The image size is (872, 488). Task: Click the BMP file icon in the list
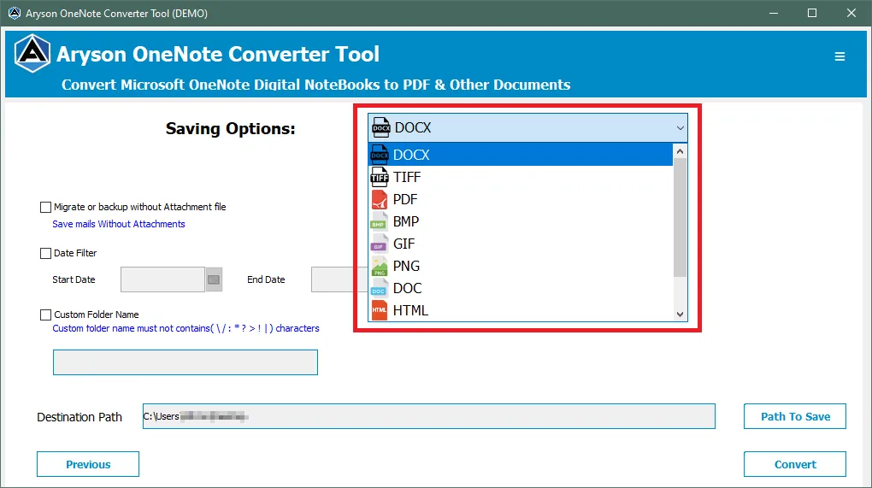tap(380, 221)
